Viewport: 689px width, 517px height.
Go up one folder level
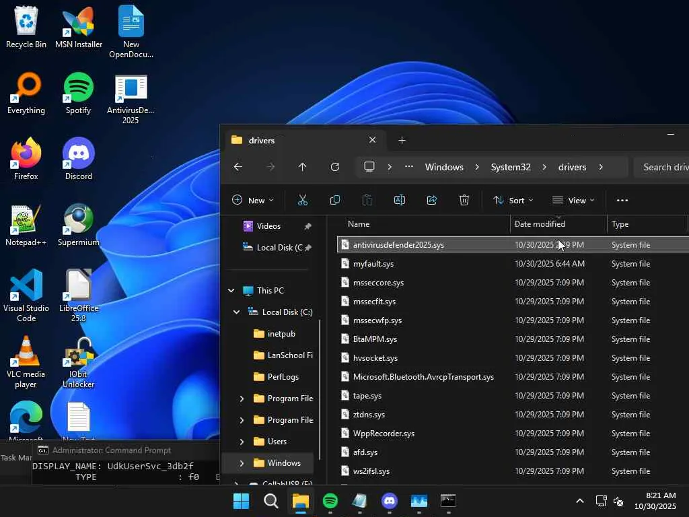coord(302,167)
